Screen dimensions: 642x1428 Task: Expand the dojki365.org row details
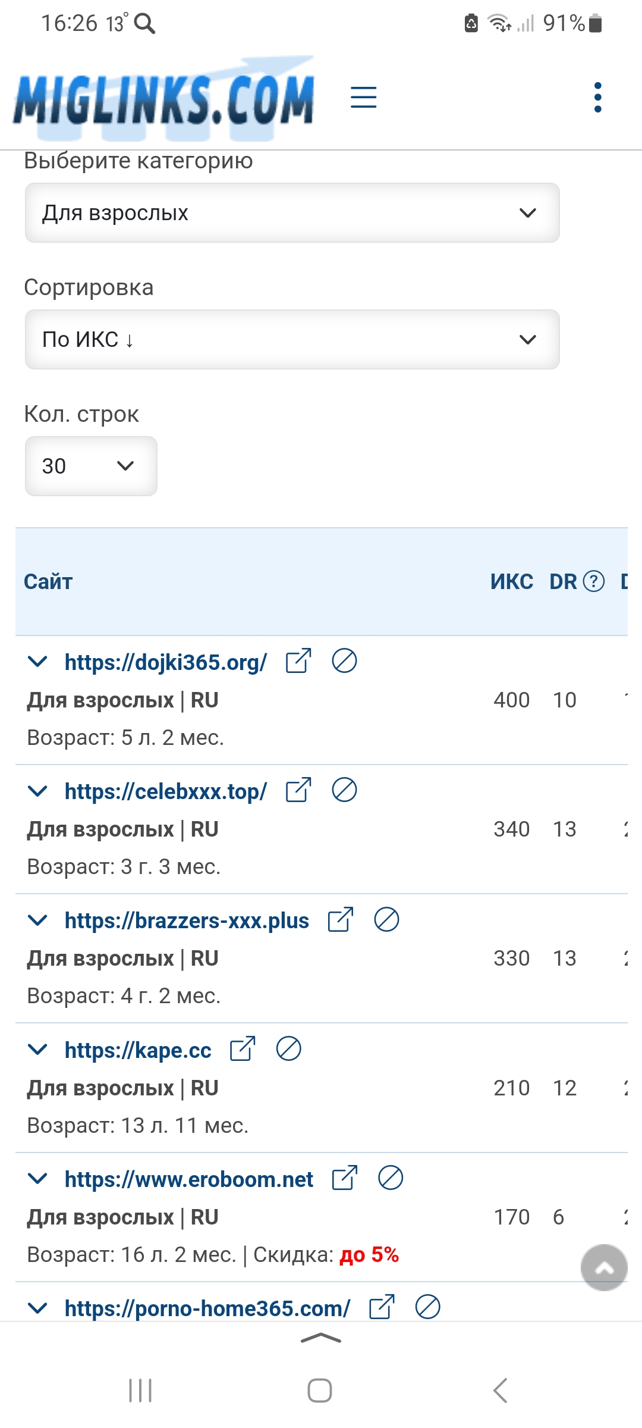(38, 662)
